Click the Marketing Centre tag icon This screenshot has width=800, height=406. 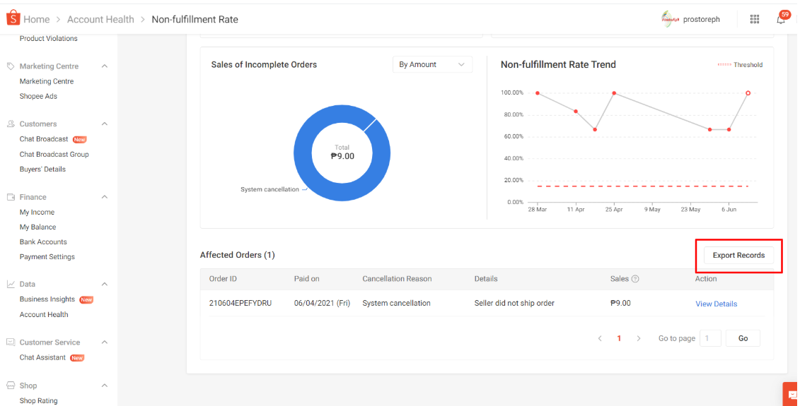point(10,66)
